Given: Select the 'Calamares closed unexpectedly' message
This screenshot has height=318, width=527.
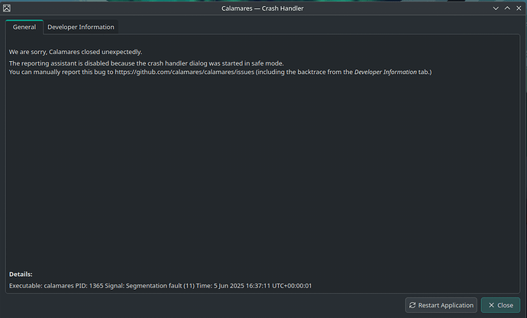Looking at the screenshot, I should tap(76, 52).
